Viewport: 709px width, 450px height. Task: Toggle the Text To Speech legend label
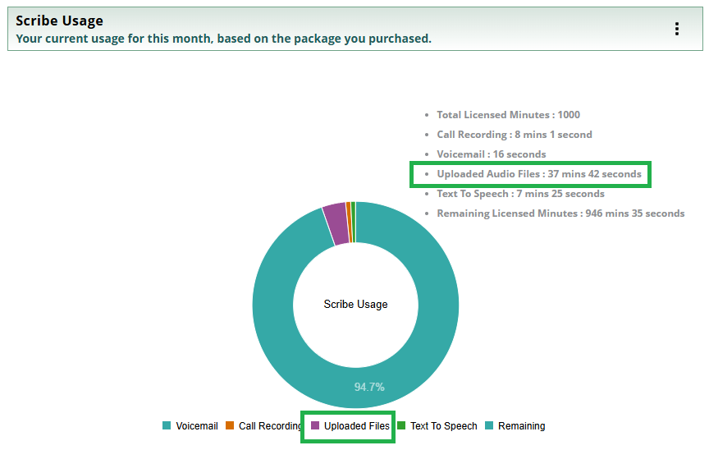443,426
